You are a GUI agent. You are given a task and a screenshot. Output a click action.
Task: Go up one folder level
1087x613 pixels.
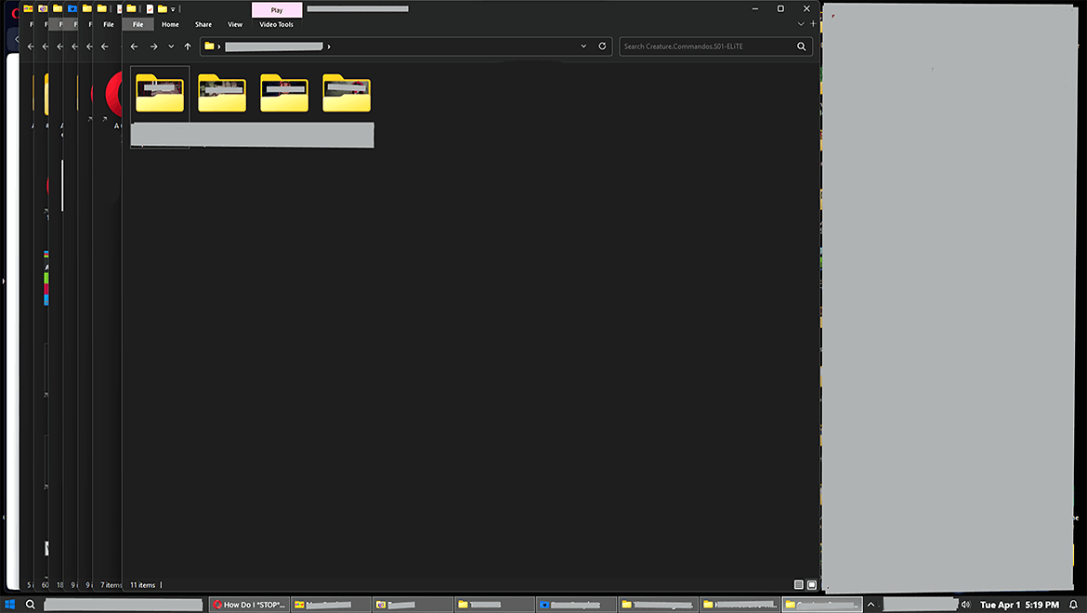[x=187, y=46]
